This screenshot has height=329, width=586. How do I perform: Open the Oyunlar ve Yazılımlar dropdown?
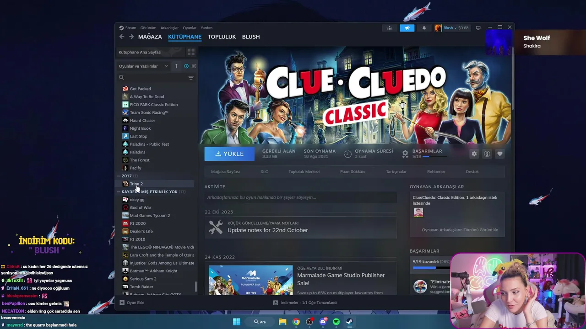tap(143, 66)
